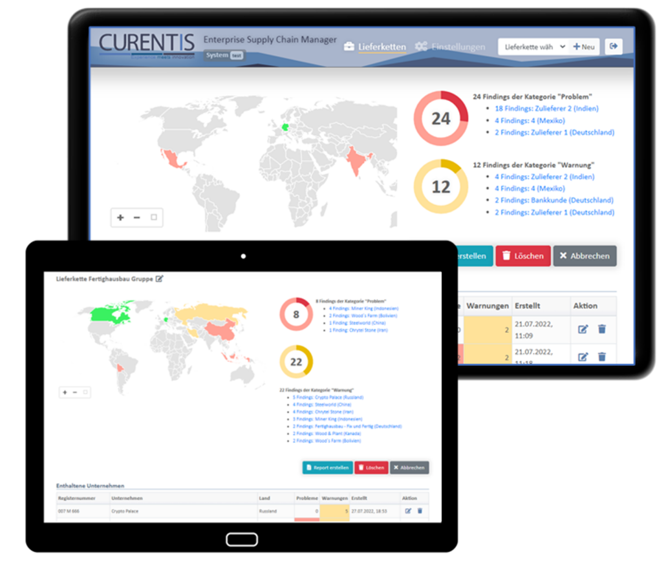Viewport: 666px width, 570px height.
Task: Open 18 Findings: Zulieferer 2 (Indien) link
Action: click(x=546, y=109)
